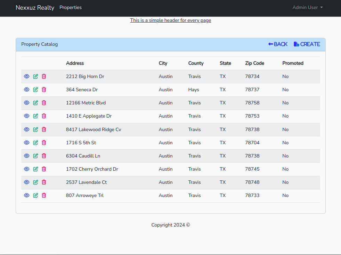
Task: Click CREATE to add a new property
Action: tap(307, 44)
